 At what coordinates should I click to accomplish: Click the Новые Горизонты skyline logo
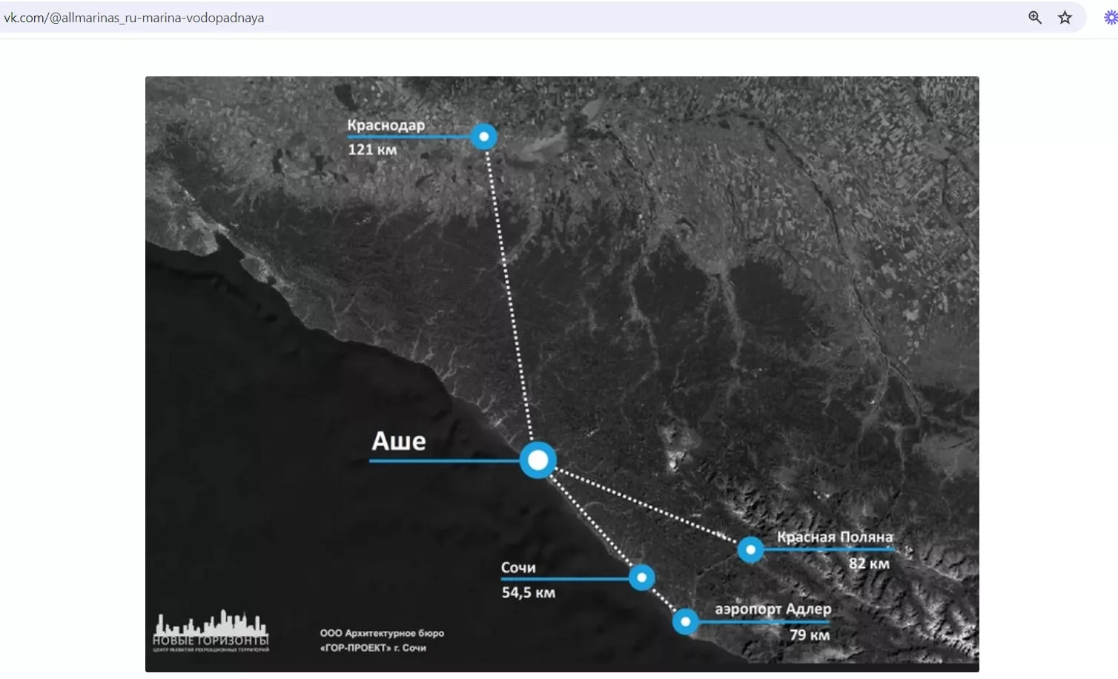211,631
